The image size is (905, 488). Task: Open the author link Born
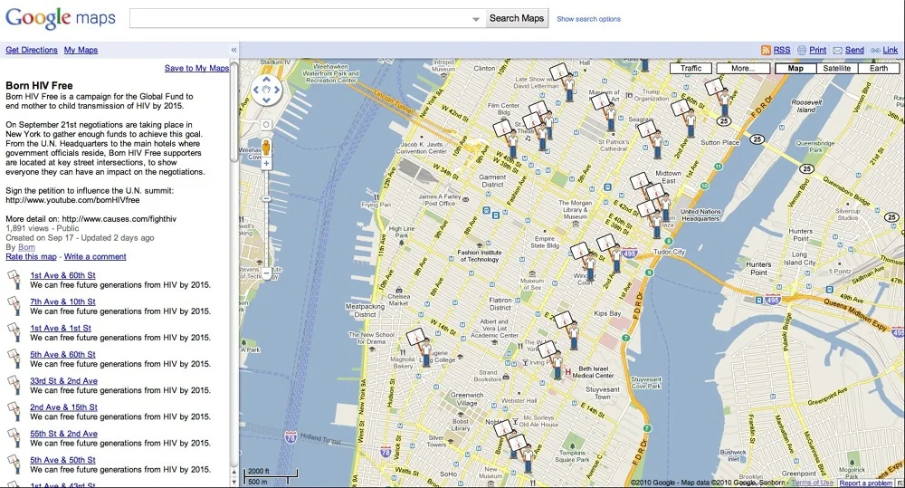coord(26,247)
